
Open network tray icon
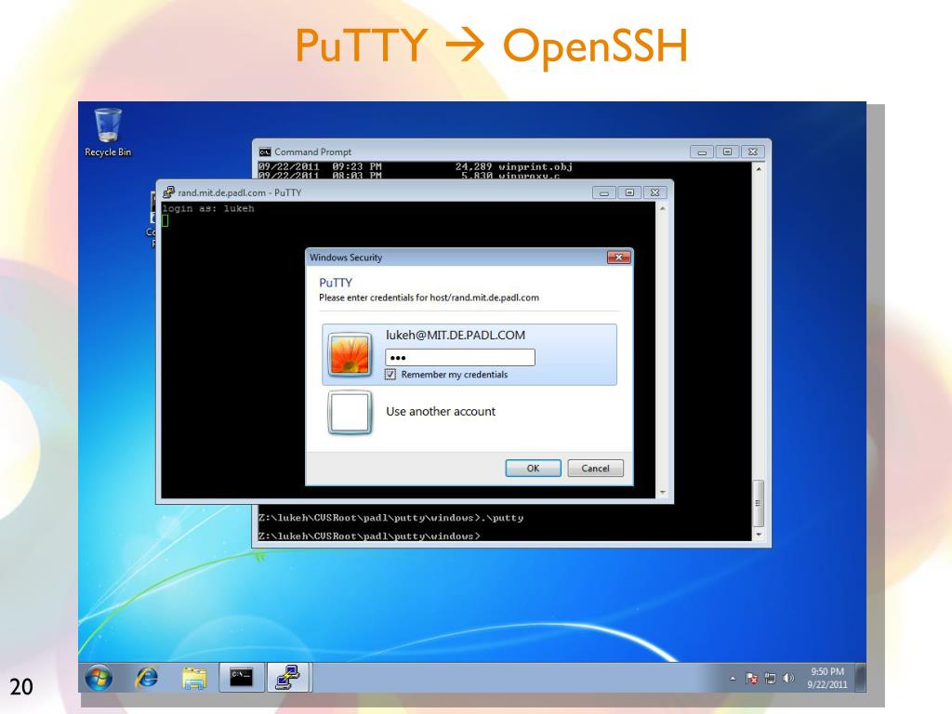point(770,678)
